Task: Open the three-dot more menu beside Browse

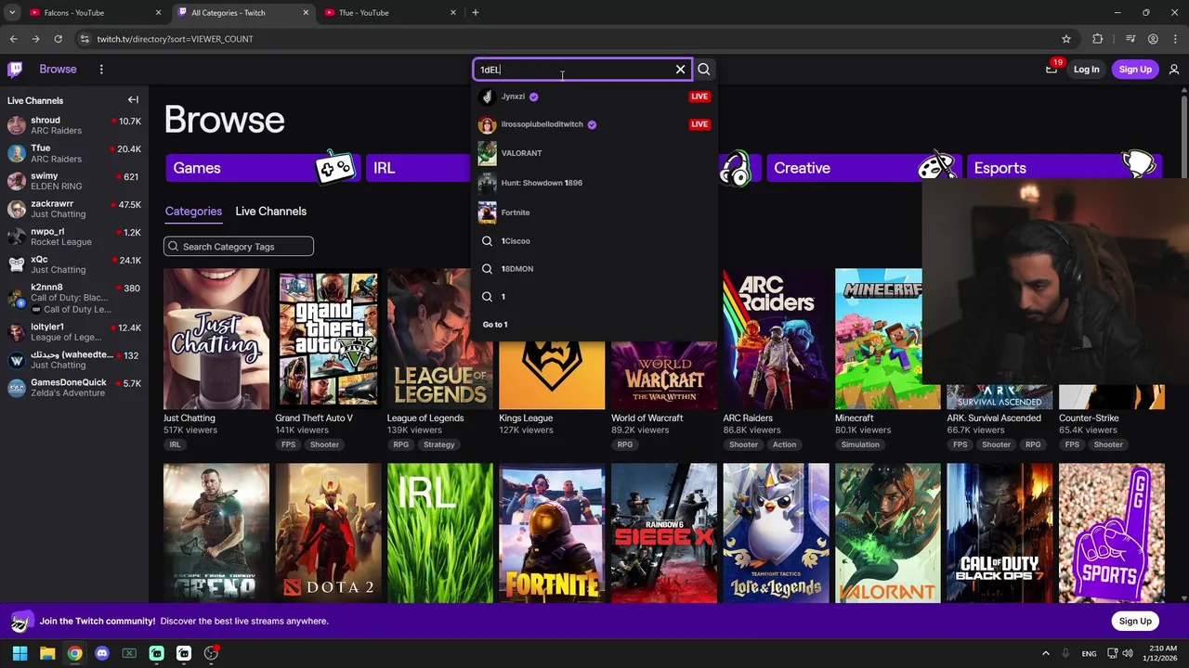Action: pos(101,70)
